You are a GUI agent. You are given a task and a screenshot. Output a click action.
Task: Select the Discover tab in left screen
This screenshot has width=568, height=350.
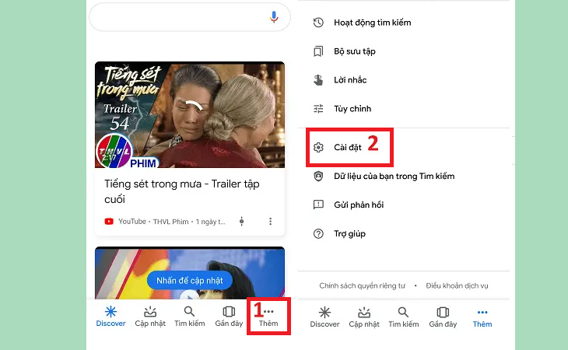click(x=110, y=316)
